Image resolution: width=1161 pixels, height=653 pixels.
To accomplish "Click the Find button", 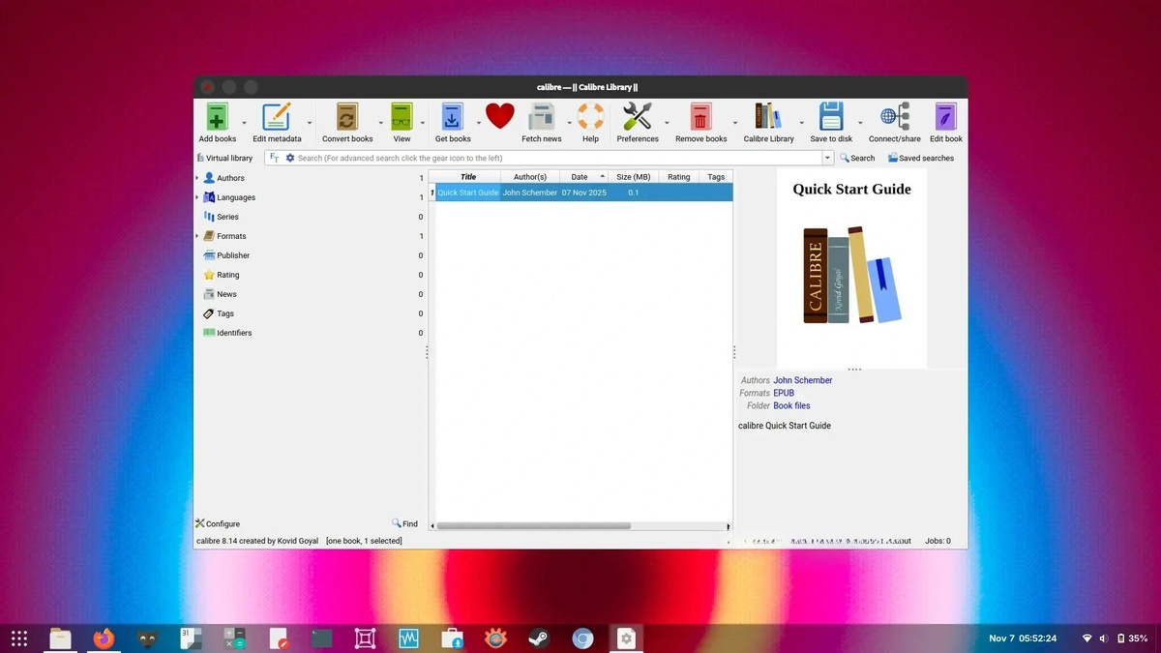I will pyautogui.click(x=405, y=523).
